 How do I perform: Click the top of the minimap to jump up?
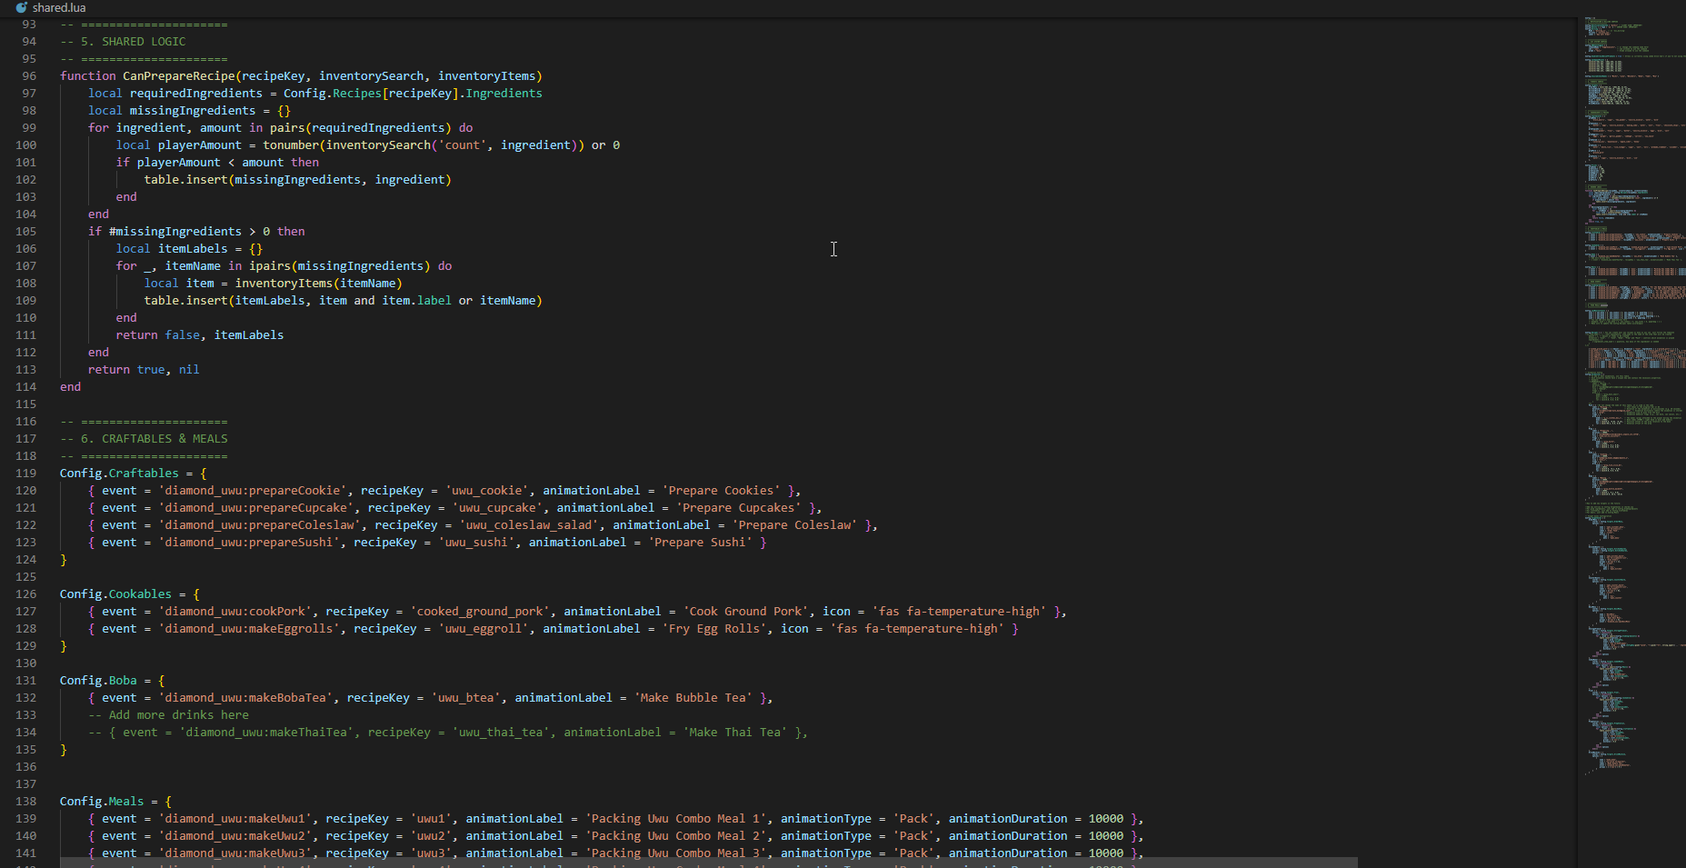[x=1631, y=18]
